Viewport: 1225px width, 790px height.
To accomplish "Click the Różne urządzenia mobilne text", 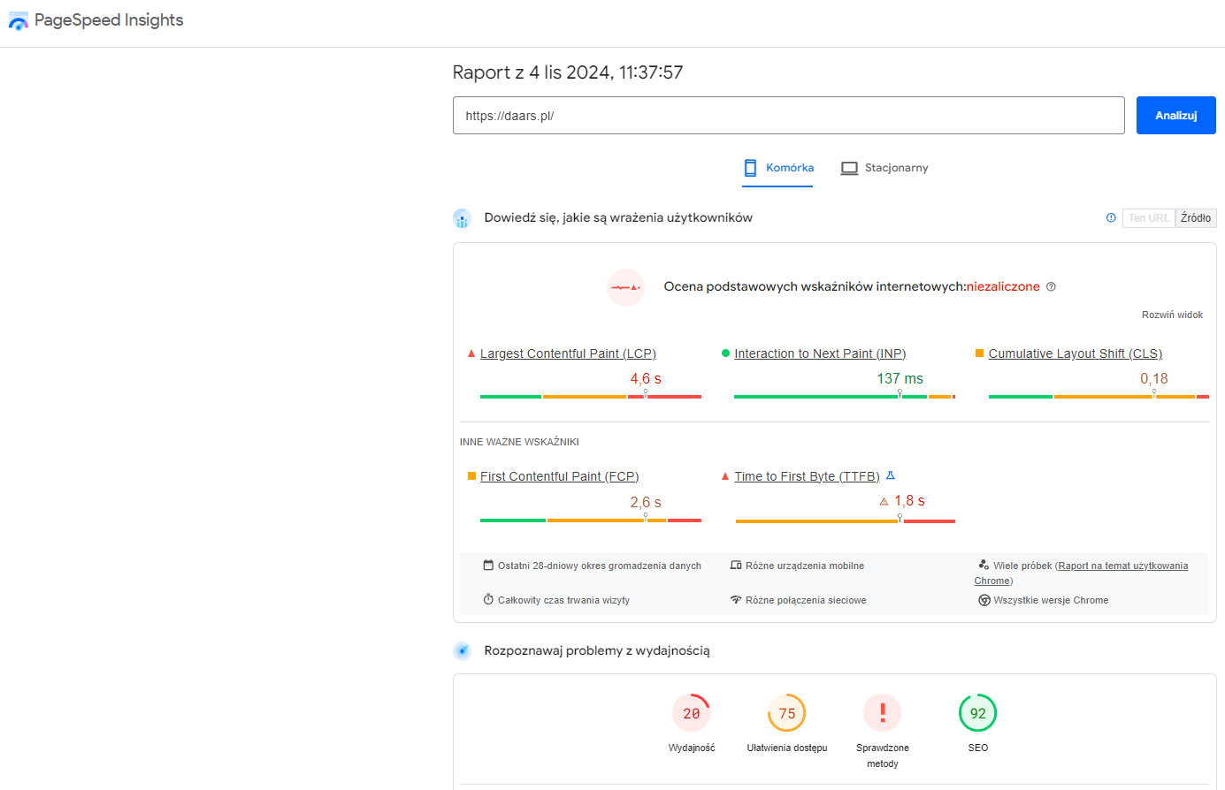I will 805,566.
